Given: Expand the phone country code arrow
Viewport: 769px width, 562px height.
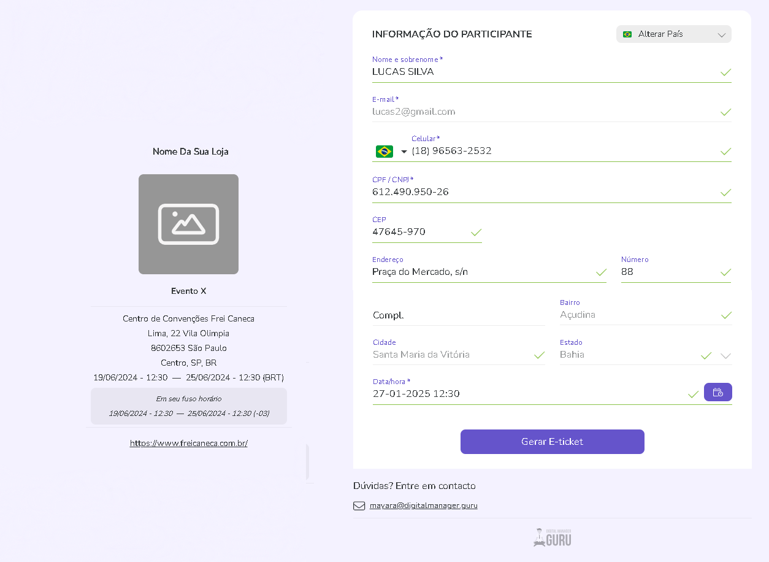Looking at the screenshot, I should coord(404,152).
